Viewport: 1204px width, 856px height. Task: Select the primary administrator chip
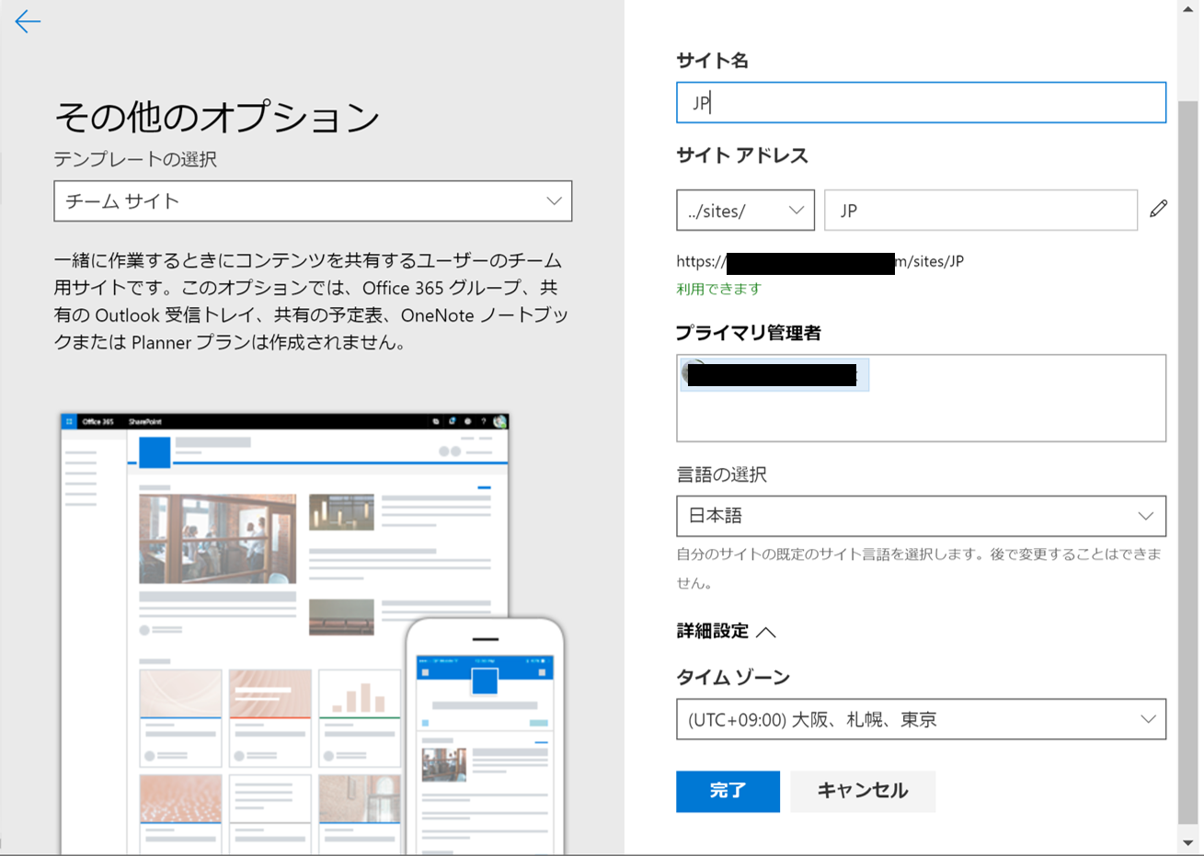[773, 374]
